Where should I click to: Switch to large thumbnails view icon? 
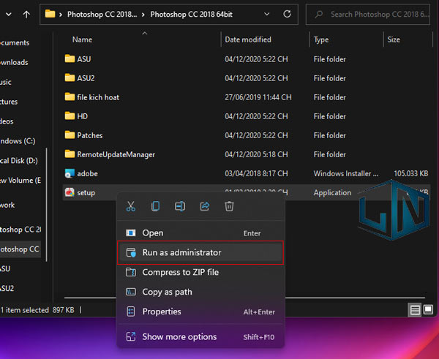[429, 310]
